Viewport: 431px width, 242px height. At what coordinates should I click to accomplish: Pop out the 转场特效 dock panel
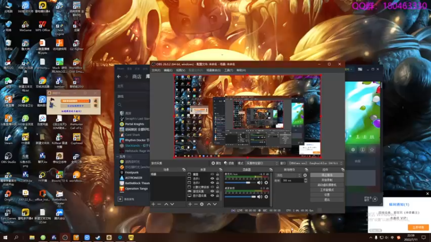click(x=306, y=170)
